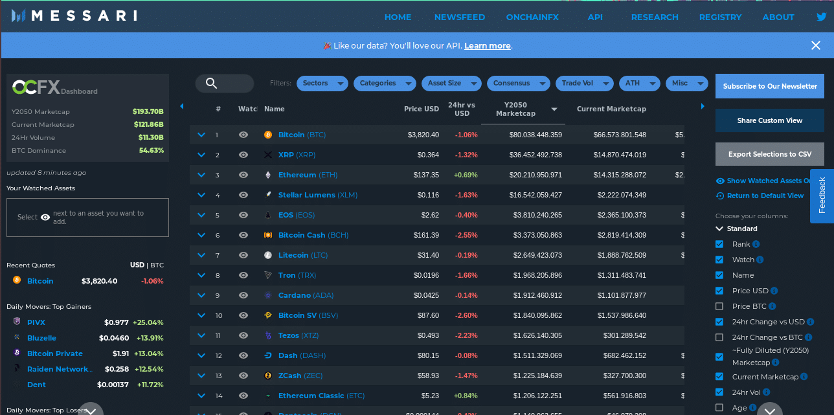834x415 pixels.
Task: Click the XRP coin icon
Action: (x=268, y=155)
